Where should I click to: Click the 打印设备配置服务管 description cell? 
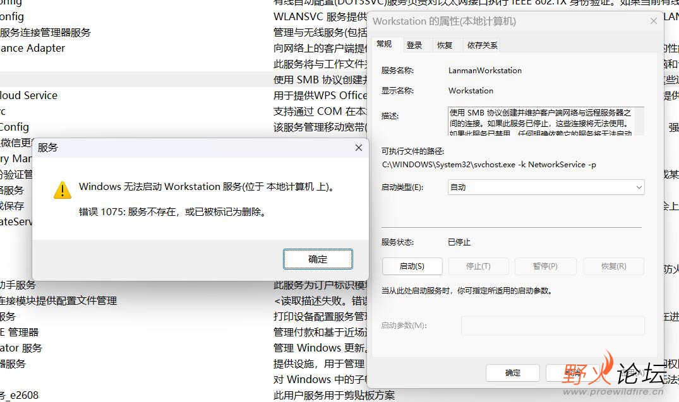tap(320, 316)
